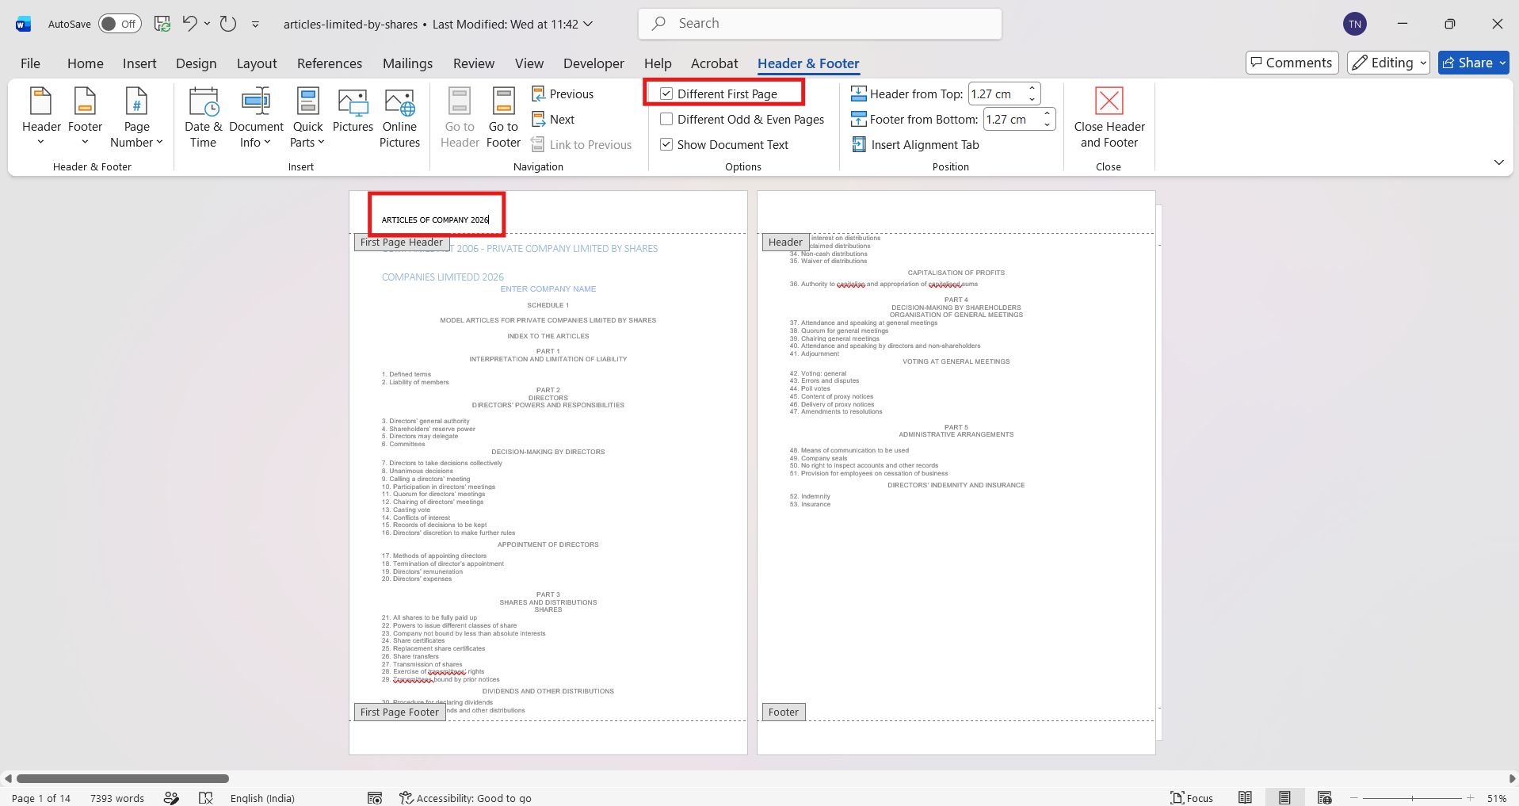Close Header and Footer
1519x806 pixels.
(x=1109, y=117)
